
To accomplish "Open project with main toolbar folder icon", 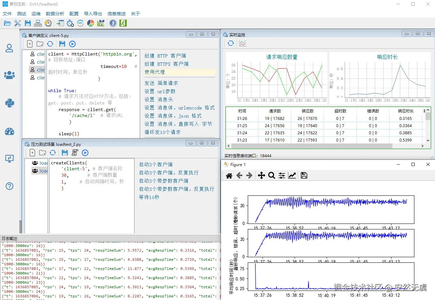I will click(x=8, y=23).
